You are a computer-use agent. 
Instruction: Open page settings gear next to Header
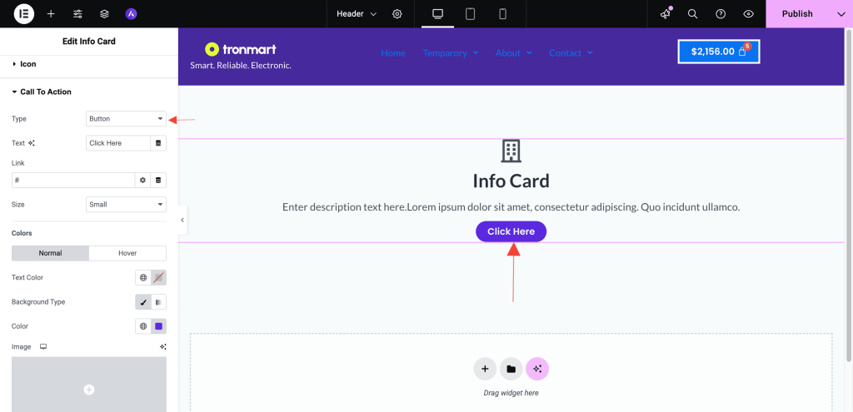coord(397,14)
